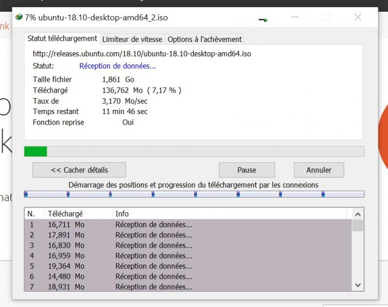This screenshot has width=388, height=307.
Task: Click the Réception de données... status text
Action: (117, 66)
